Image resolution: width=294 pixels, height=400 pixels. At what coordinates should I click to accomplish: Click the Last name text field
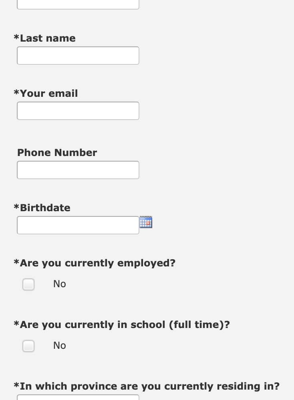(x=78, y=56)
